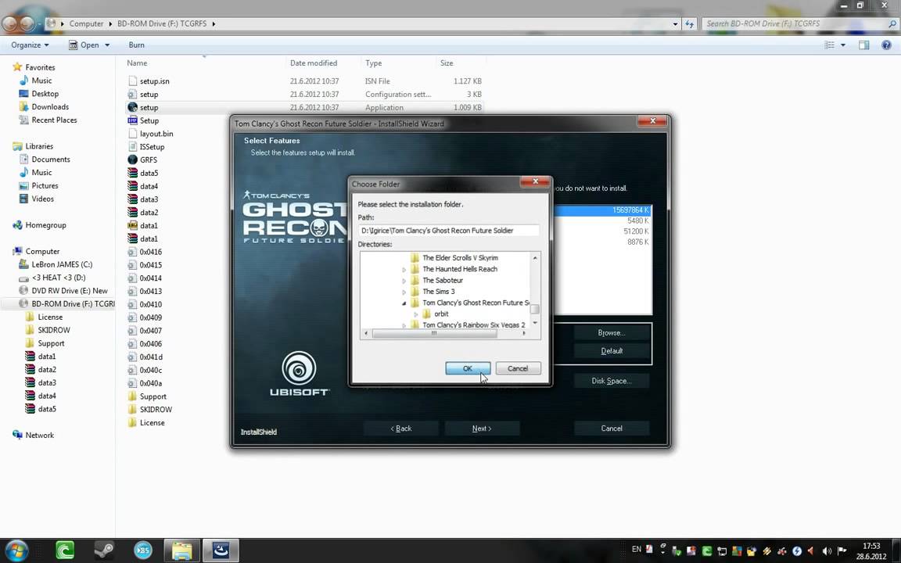Screen dimensions: 901x563
Task: Select data3 archive in file list
Action: 149,199
